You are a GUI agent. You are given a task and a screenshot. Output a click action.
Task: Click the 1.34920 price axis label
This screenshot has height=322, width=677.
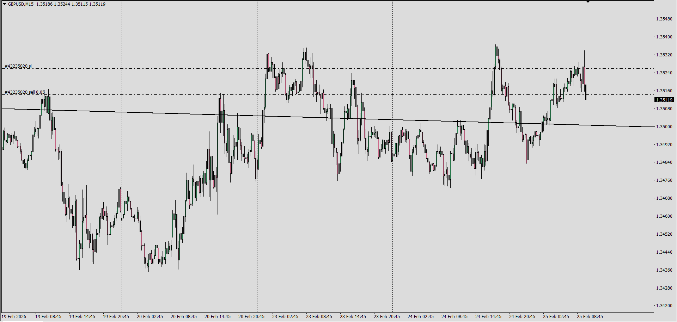pyautogui.click(x=664, y=145)
